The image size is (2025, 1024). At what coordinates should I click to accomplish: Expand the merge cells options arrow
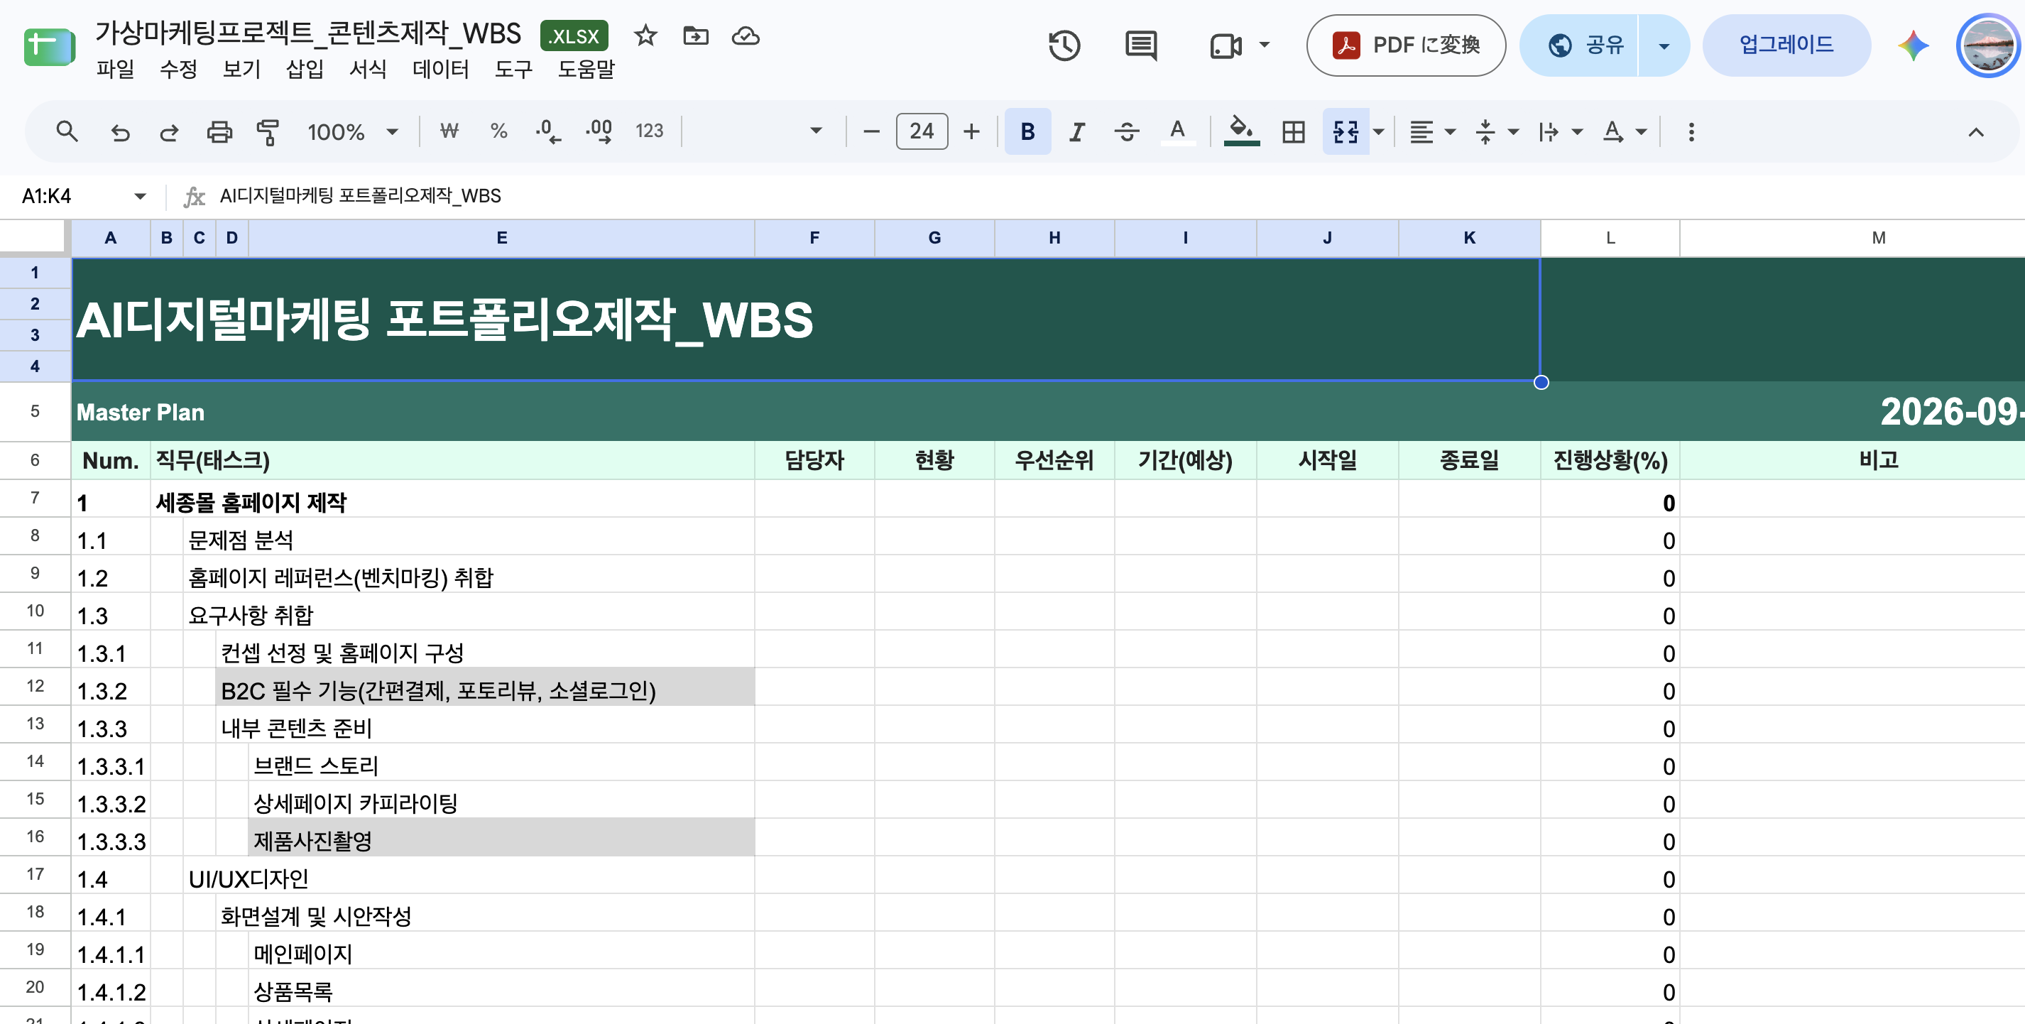click(x=1378, y=131)
